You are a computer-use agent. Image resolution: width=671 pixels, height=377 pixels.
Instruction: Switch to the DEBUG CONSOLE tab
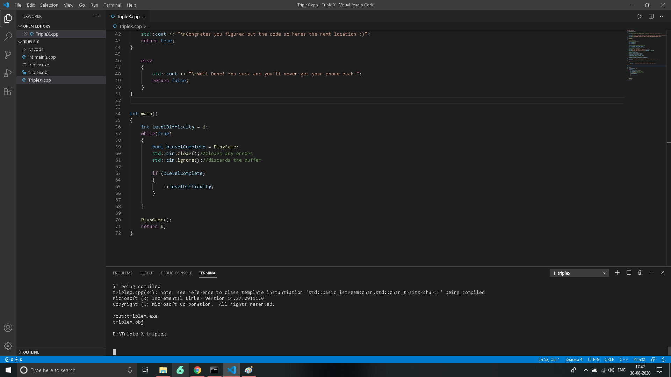pyautogui.click(x=176, y=273)
